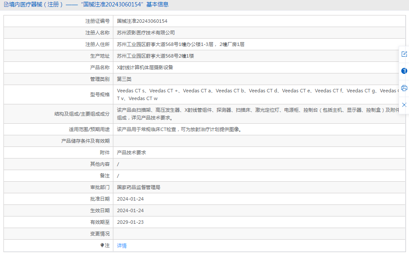The height and width of the screenshot is (256, 409).
Task: Click the 注册人住所 label
Action: (x=97, y=44)
